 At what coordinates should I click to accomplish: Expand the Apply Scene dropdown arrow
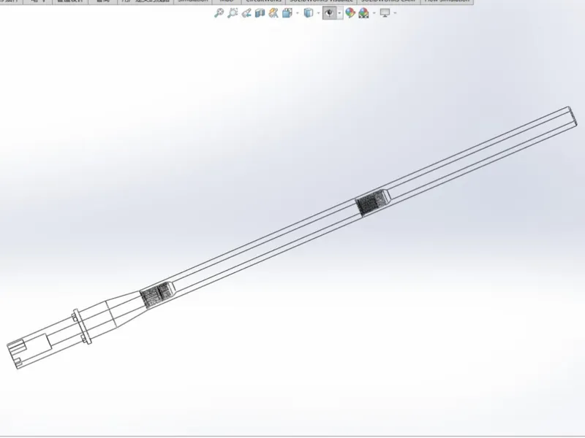click(x=374, y=13)
